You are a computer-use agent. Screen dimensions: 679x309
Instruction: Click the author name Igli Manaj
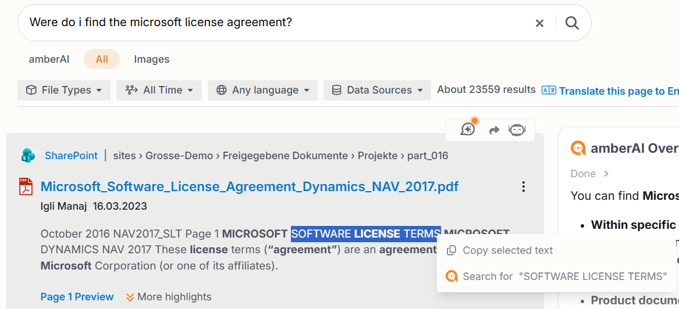pyautogui.click(x=63, y=207)
